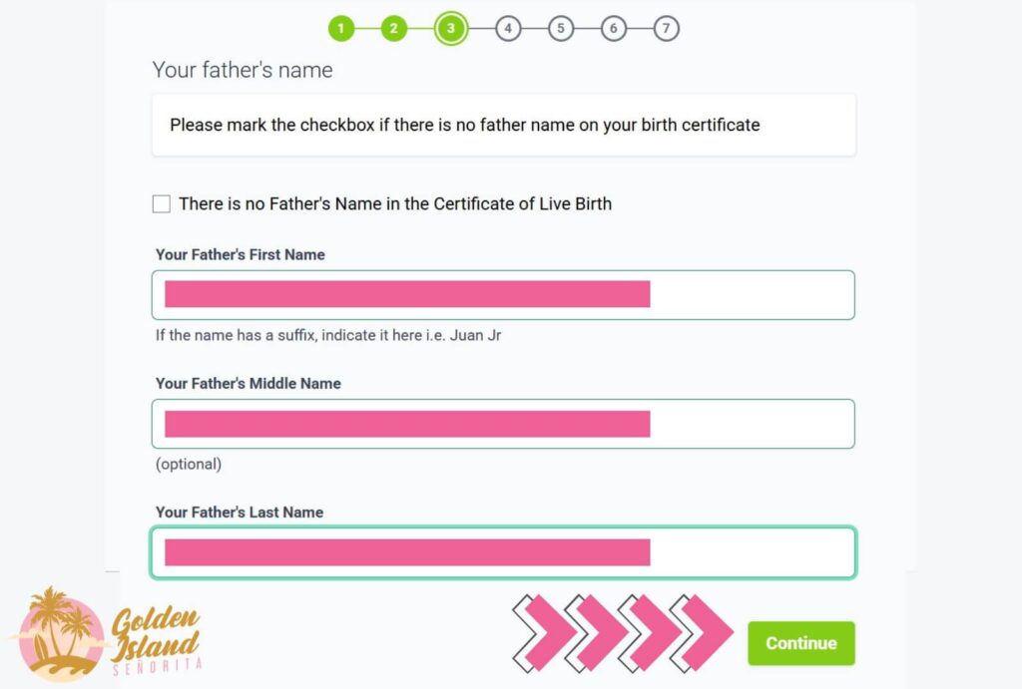1022x689 pixels.
Task: Click step 1 circle in the progress indicator
Action: [x=341, y=28]
